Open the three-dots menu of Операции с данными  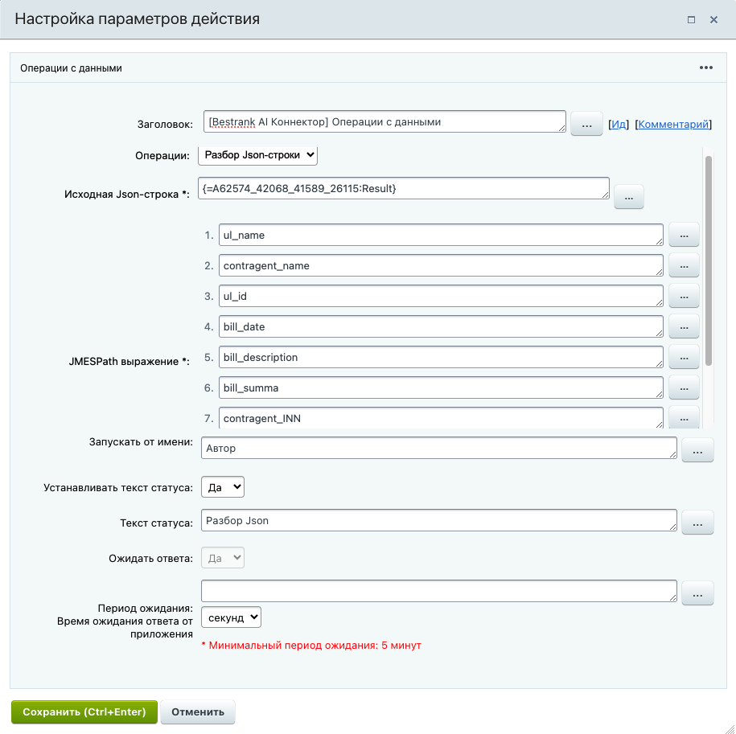coord(705,68)
